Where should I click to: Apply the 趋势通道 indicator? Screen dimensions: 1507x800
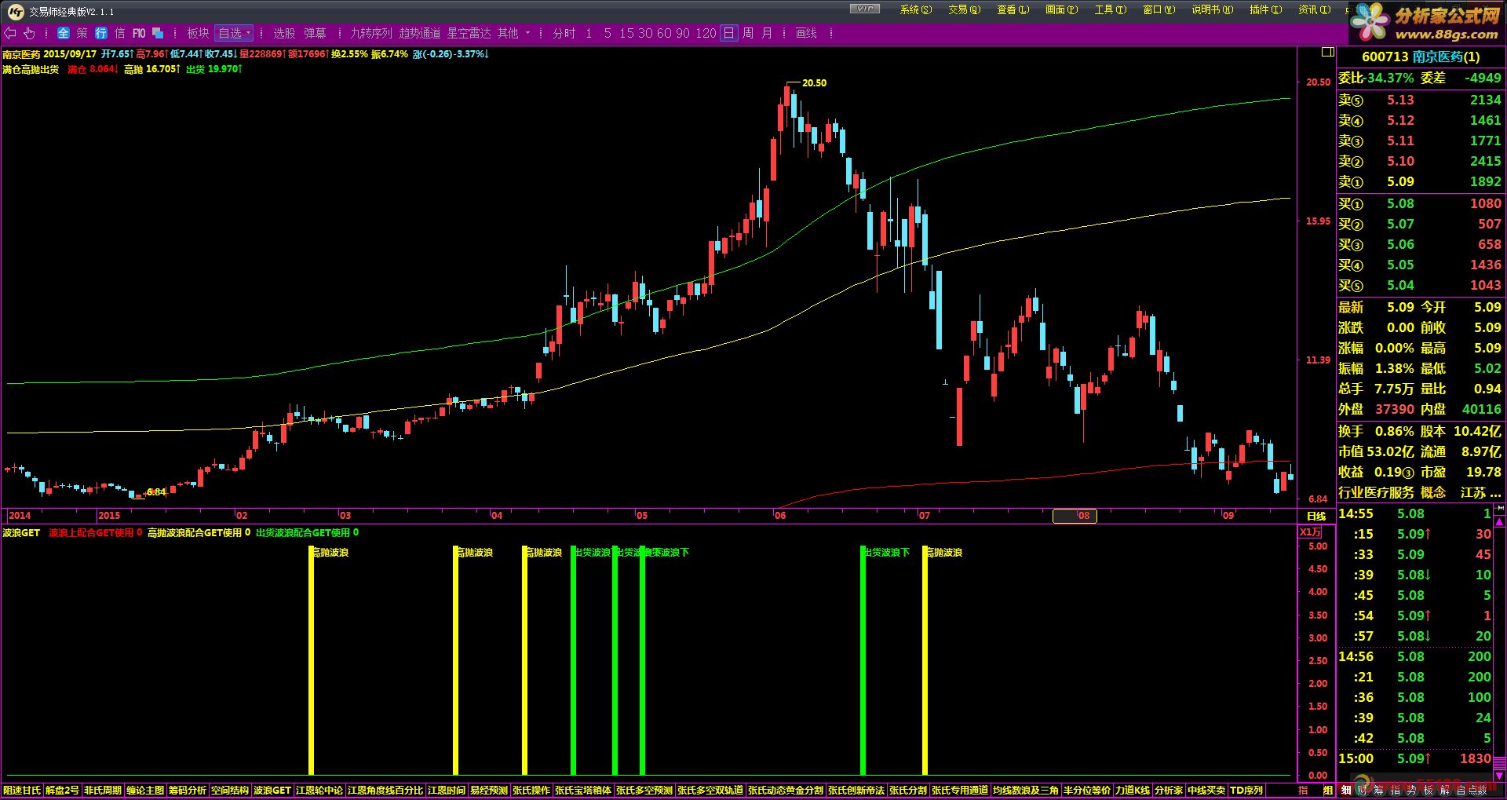pyautogui.click(x=420, y=33)
